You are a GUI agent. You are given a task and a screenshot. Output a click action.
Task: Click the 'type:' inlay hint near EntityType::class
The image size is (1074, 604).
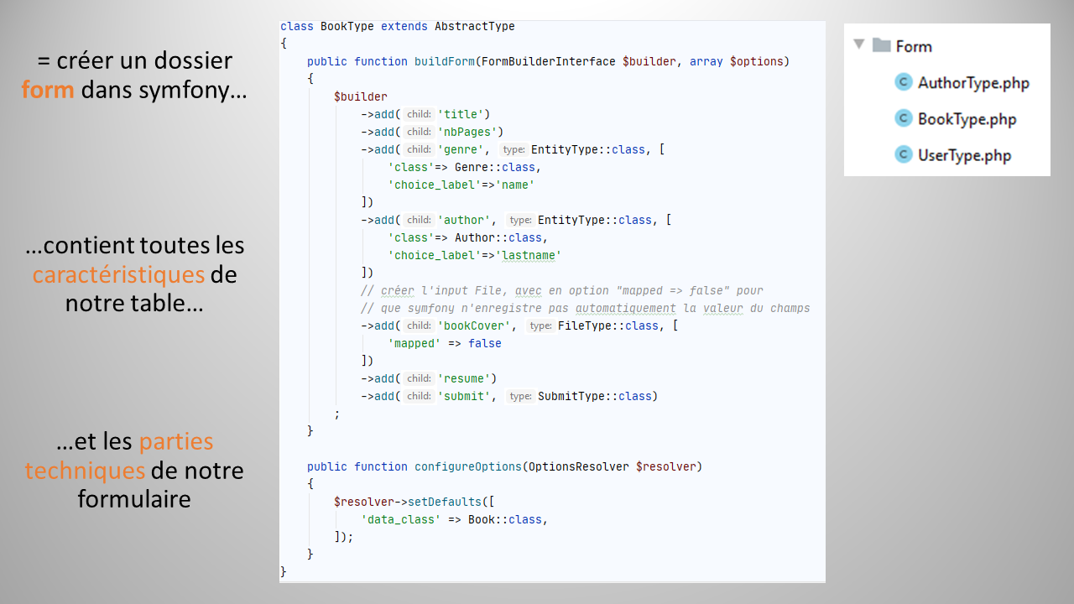[513, 149]
